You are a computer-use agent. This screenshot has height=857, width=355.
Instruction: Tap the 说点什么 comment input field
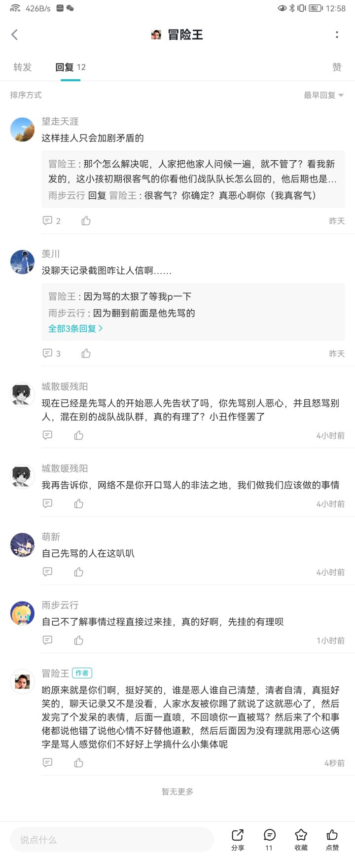pos(111,840)
